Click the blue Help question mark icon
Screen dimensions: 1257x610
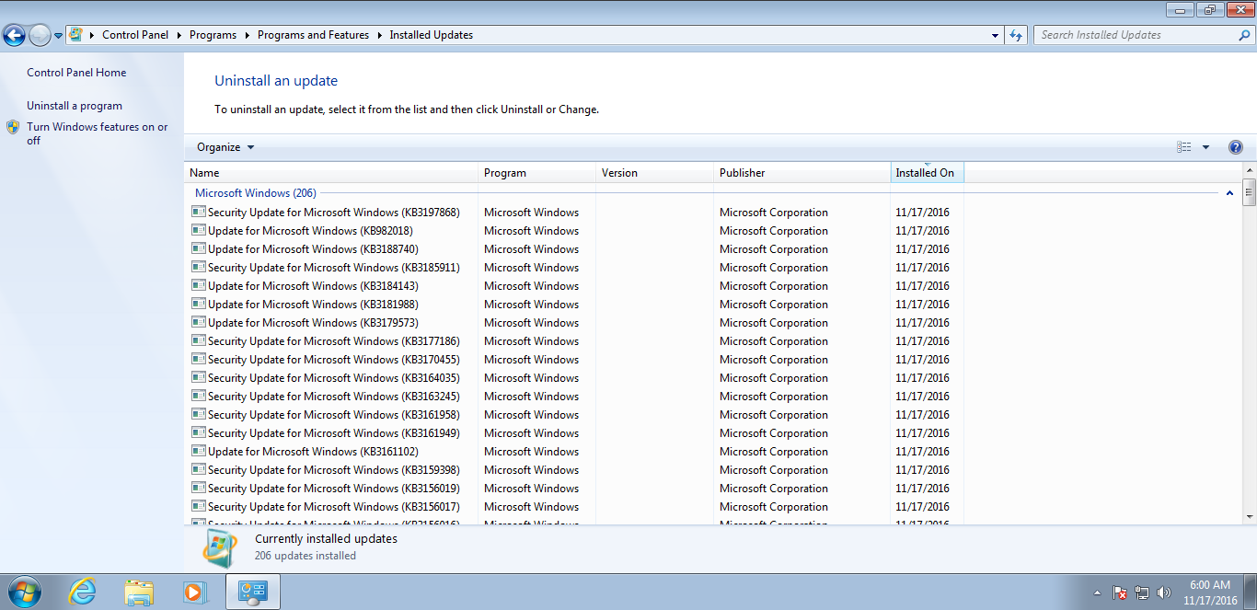1236,147
